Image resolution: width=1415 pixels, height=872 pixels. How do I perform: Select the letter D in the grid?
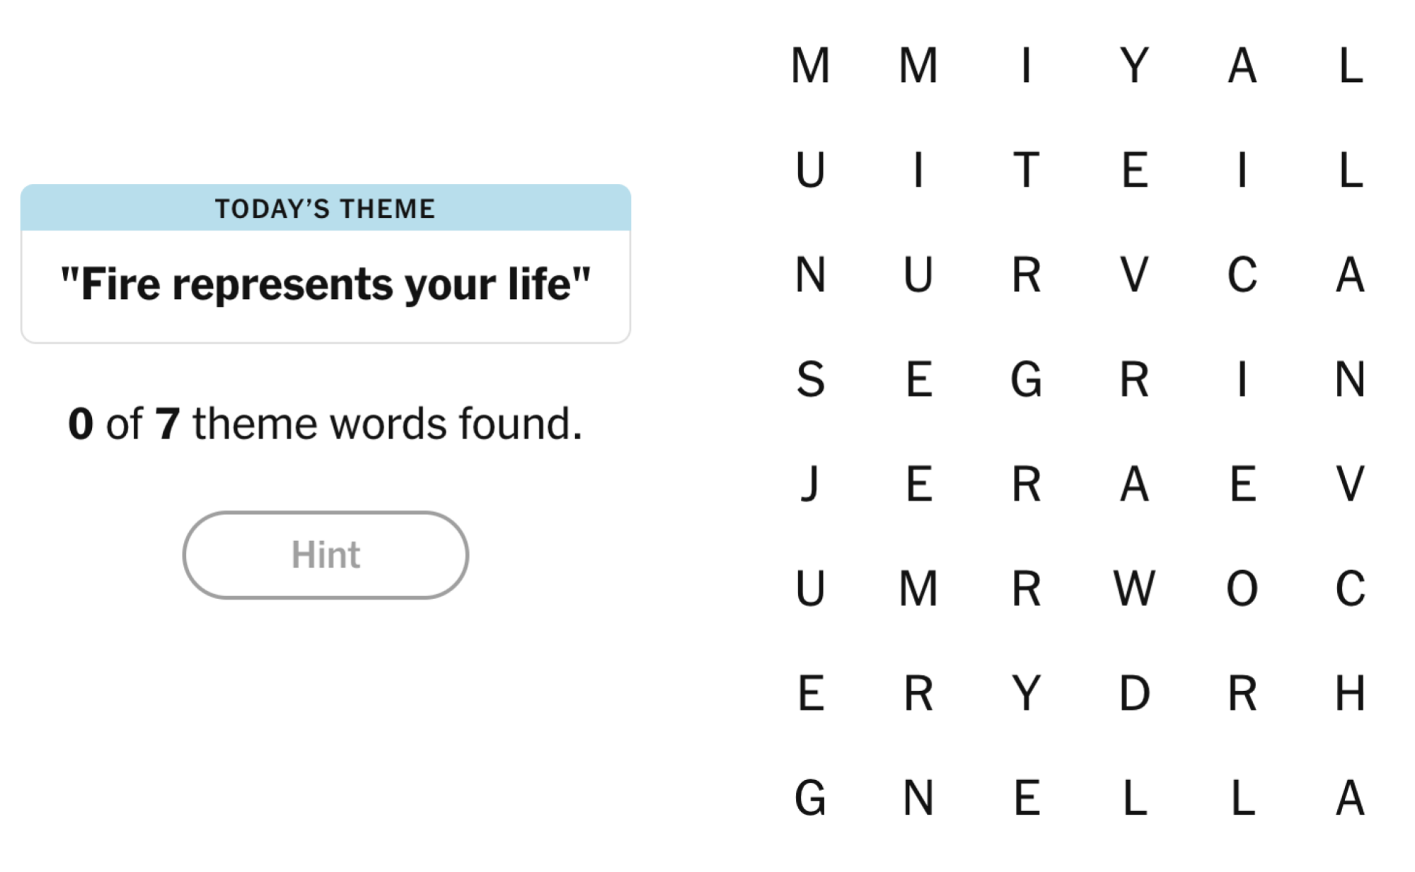(1134, 693)
